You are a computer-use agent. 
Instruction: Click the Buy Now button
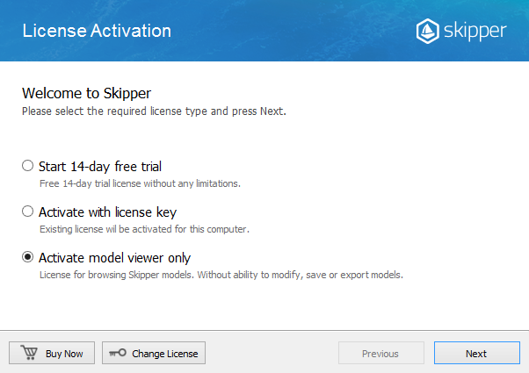click(x=52, y=353)
